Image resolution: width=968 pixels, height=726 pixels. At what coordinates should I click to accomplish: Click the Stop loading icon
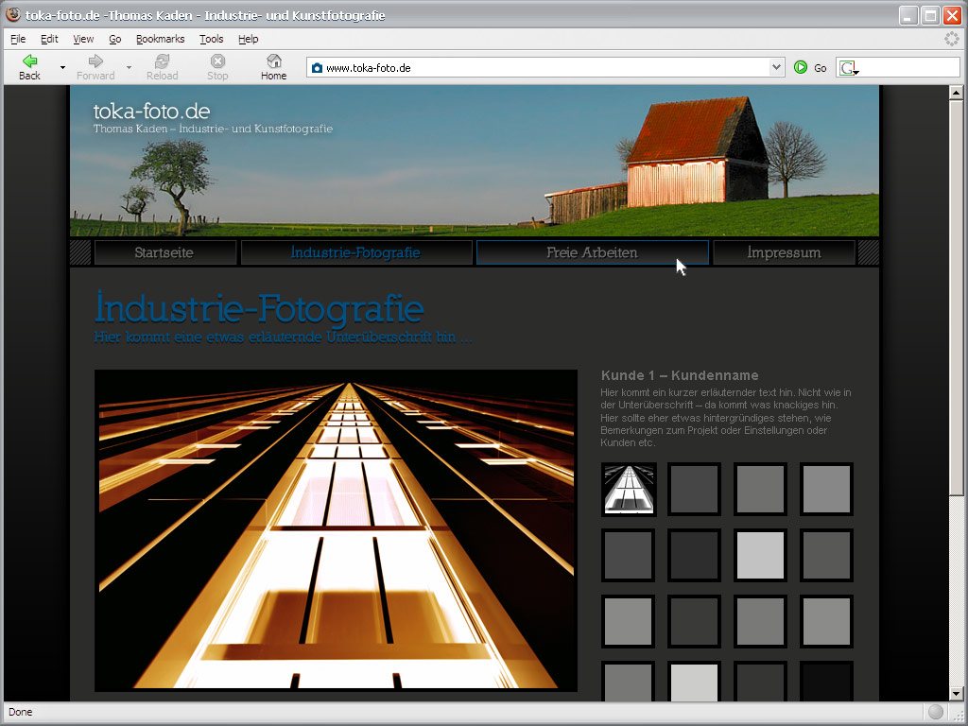point(217,61)
